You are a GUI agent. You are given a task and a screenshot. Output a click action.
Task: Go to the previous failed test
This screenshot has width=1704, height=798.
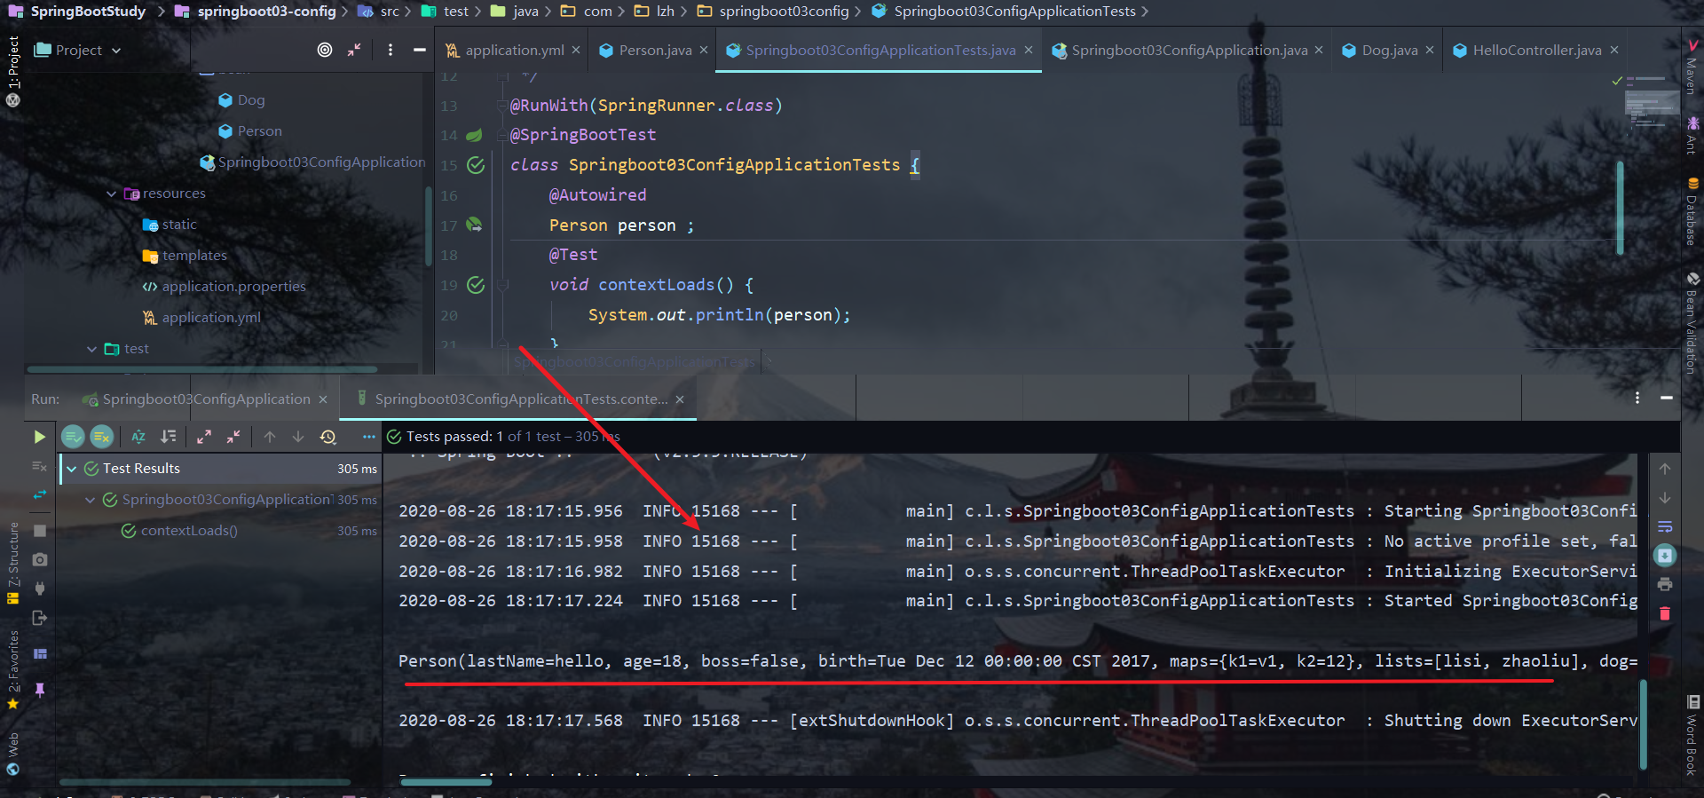point(270,437)
